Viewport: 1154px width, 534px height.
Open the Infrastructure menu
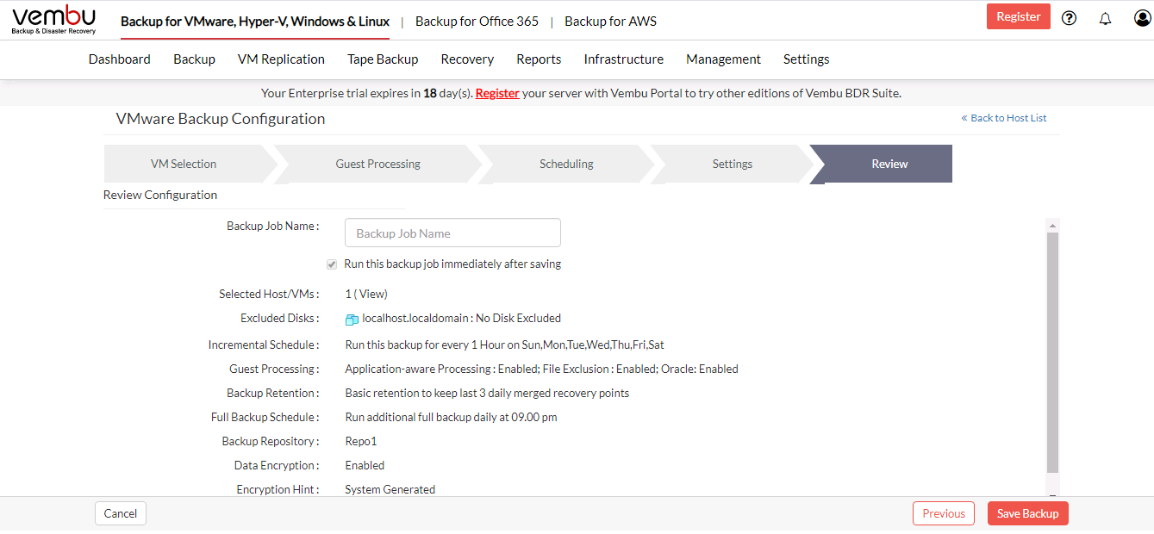(624, 59)
